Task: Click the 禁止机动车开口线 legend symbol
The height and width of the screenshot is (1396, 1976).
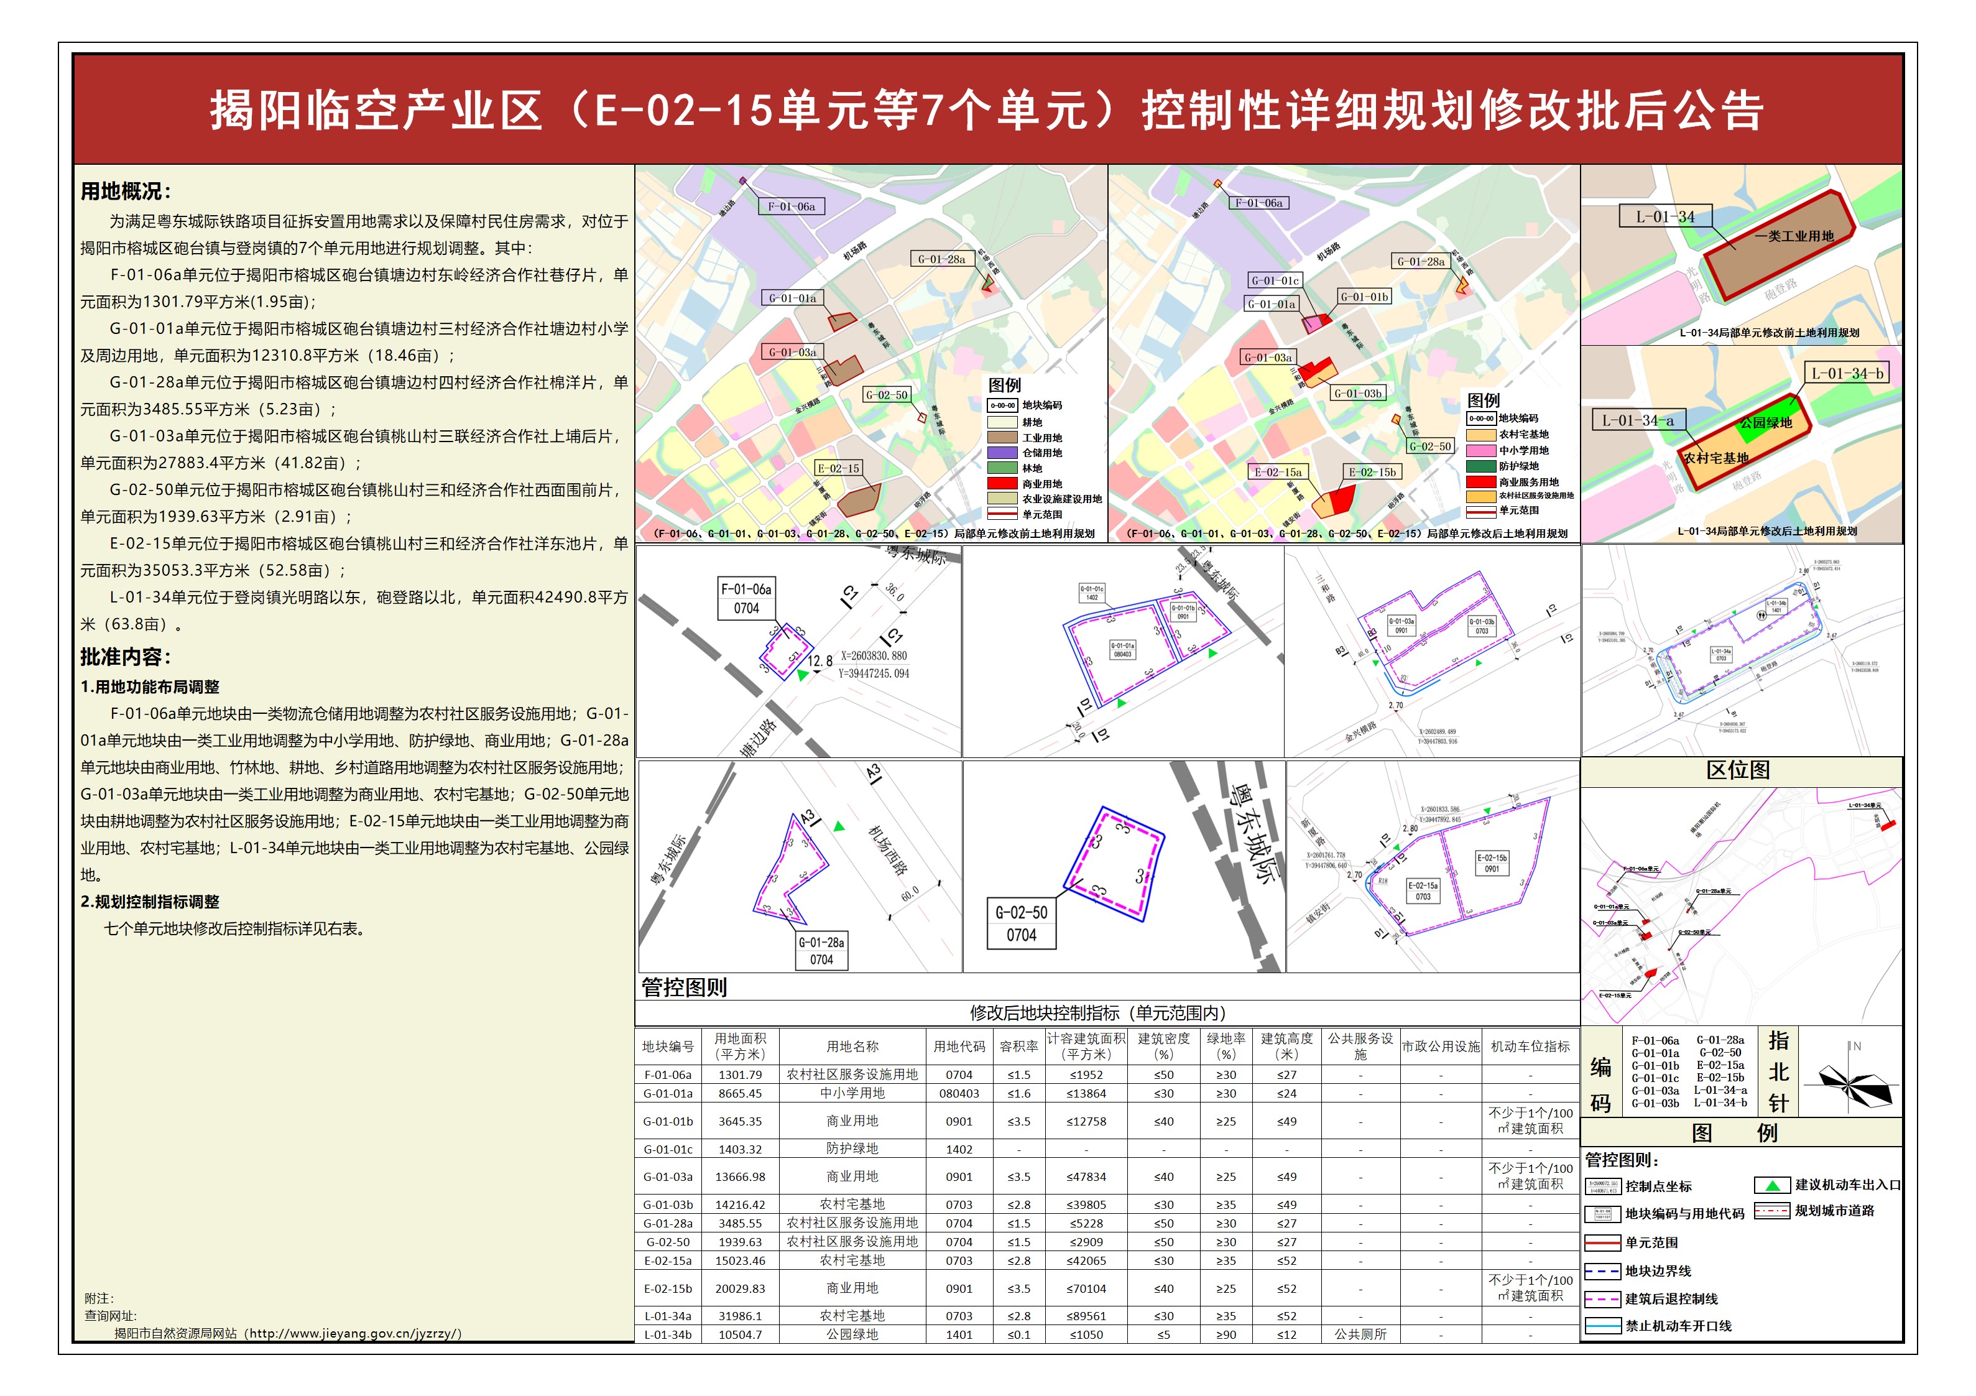Action: point(1602,1327)
